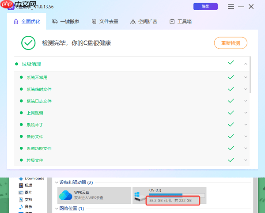Click the 登录 login button

[205, 7]
